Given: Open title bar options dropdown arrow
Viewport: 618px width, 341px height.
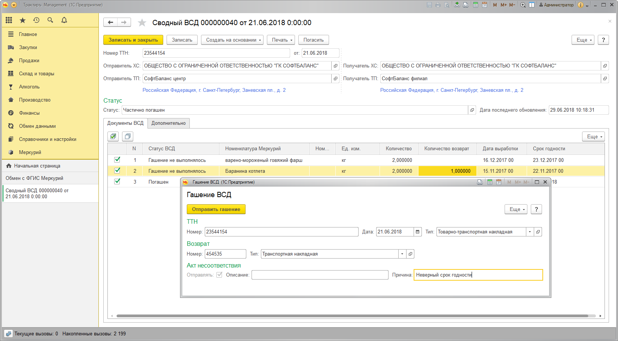Looking at the screenshot, I should 587,5.
